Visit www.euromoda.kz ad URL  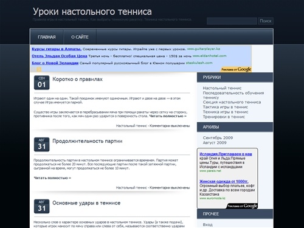point(212,198)
